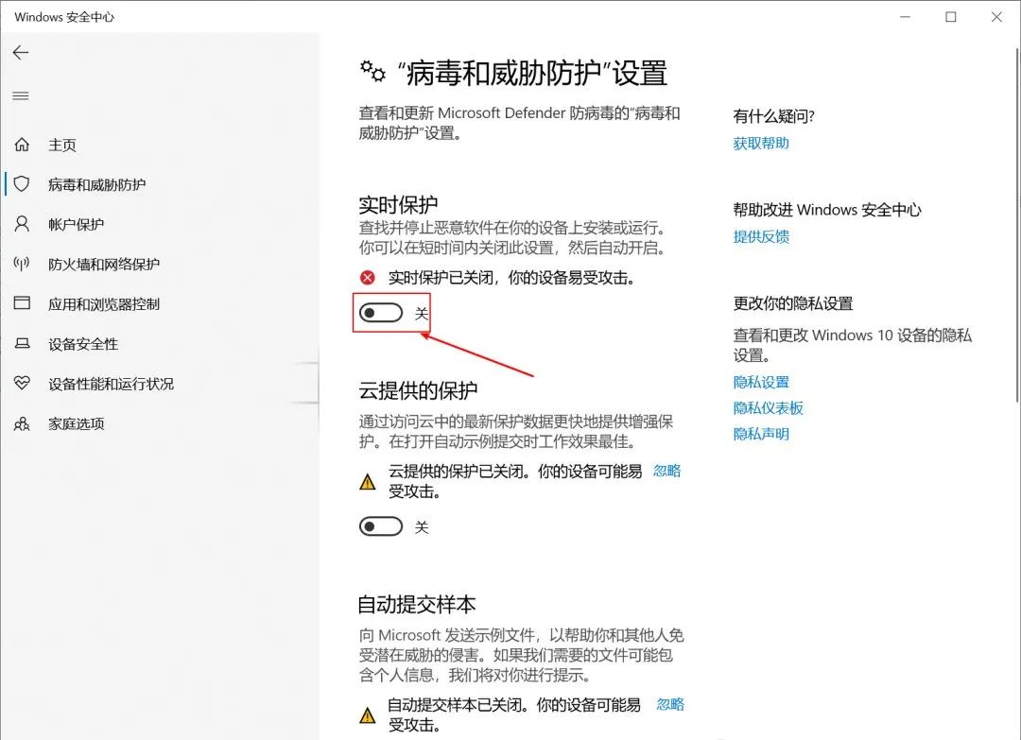1021x740 pixels.
Task: Maximize the Windows 安全中心 window
Action: tap(951, 17)
